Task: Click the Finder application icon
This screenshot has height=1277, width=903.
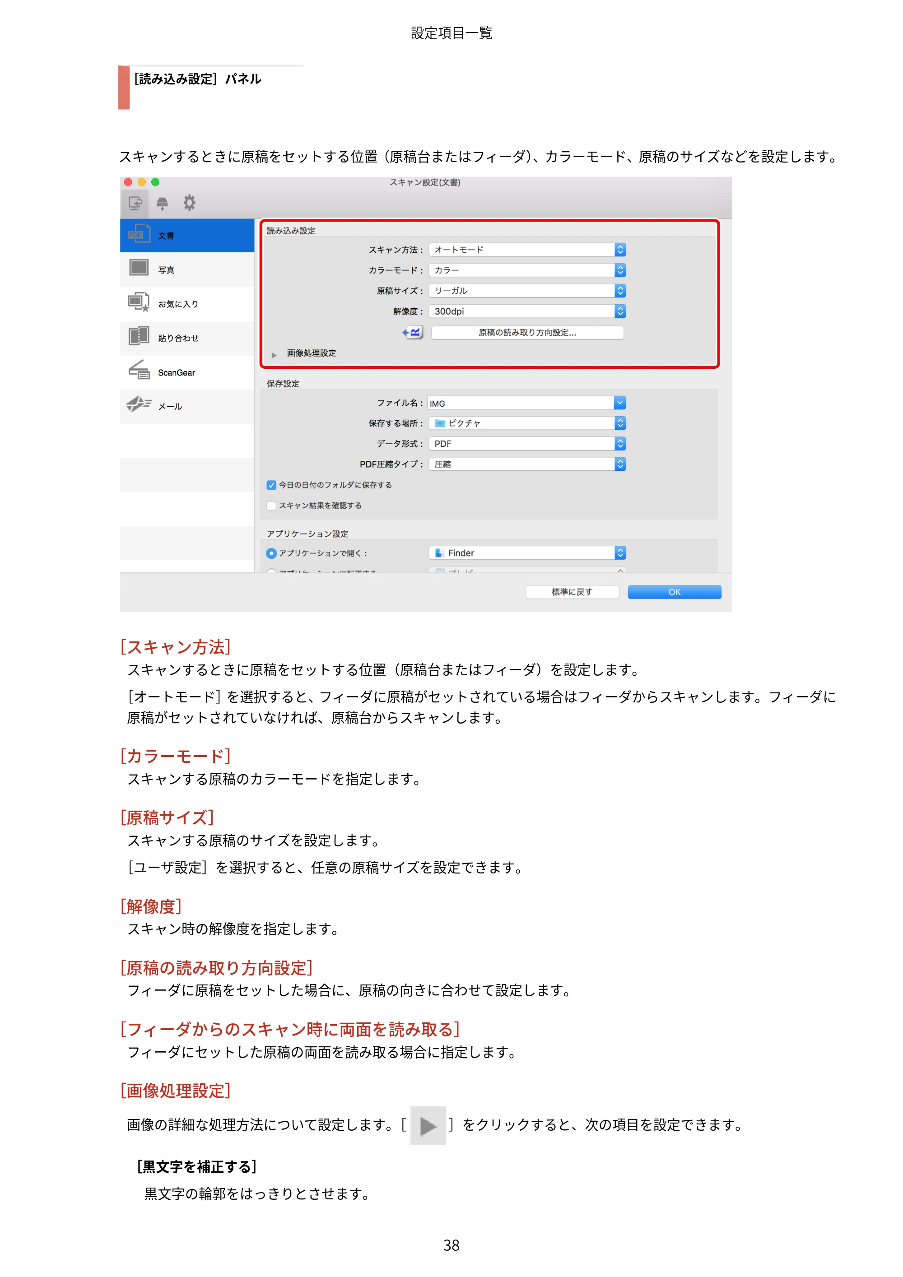Action: point(439,553)
